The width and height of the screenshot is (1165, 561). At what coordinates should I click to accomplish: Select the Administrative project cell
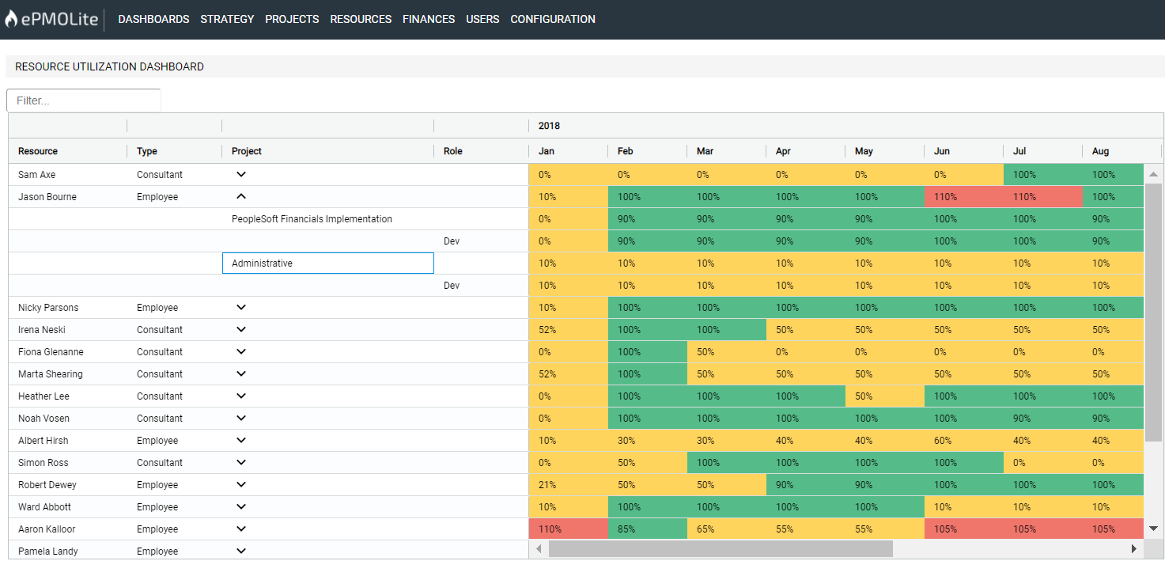point(327,263)
